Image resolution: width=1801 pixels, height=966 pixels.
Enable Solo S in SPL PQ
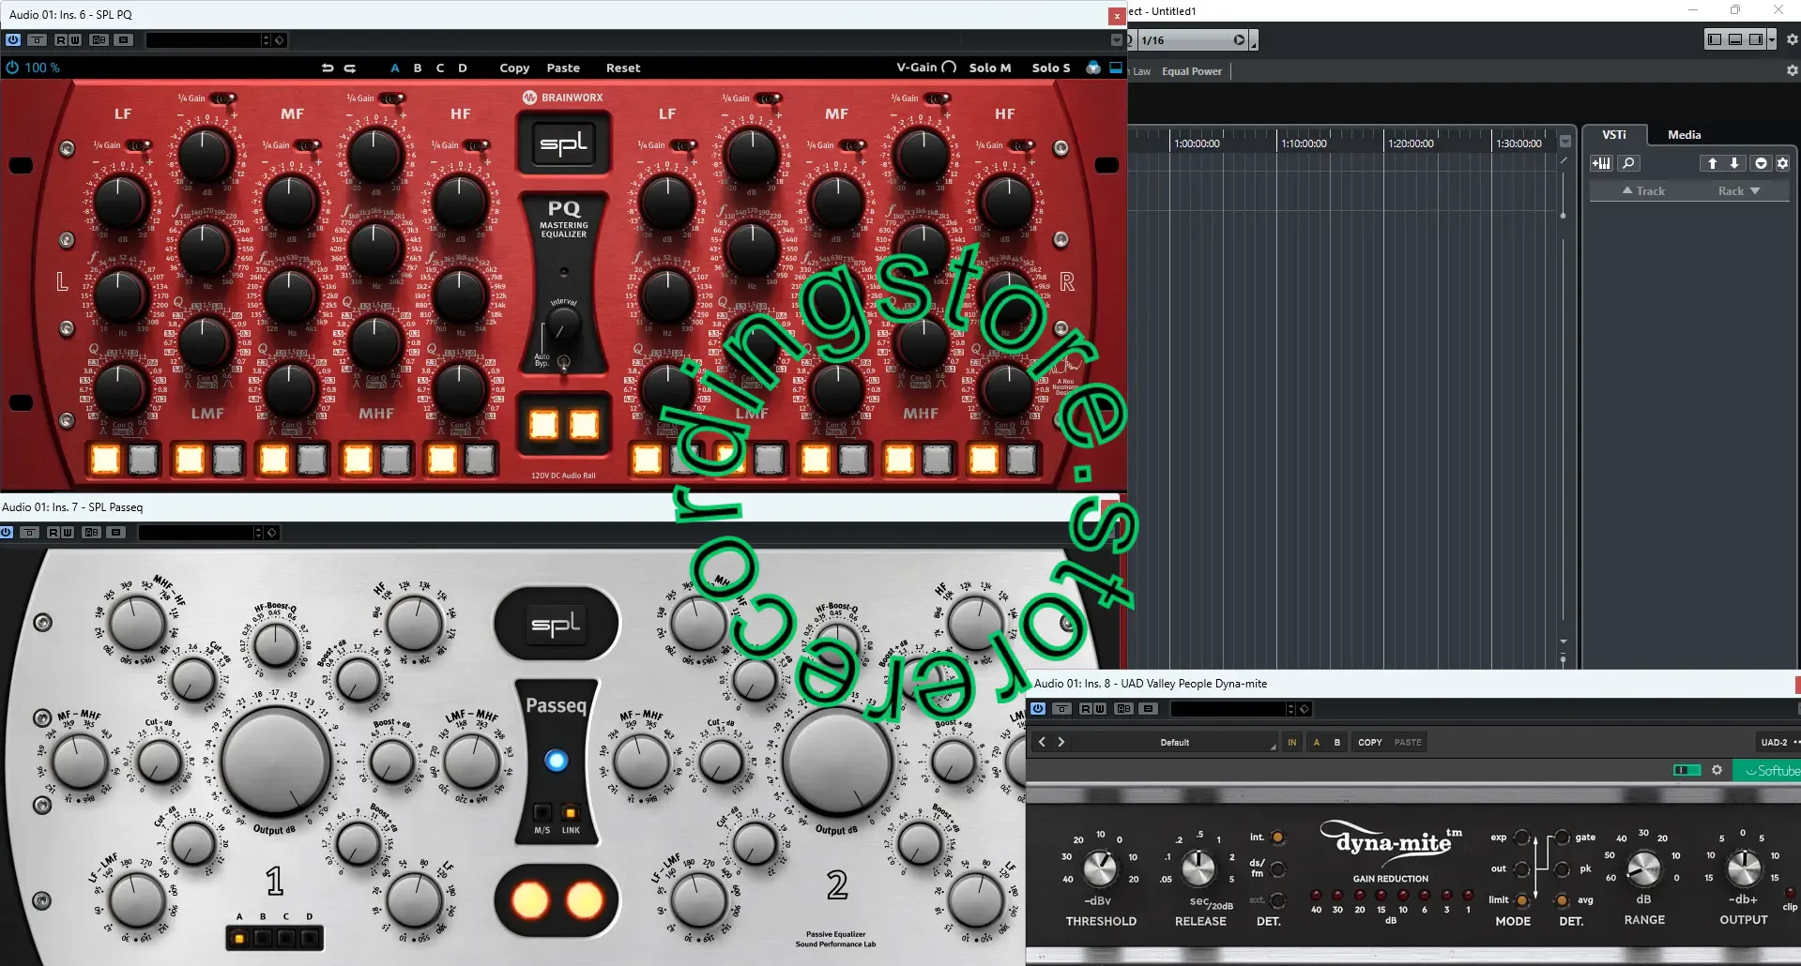coord(1051,68)
